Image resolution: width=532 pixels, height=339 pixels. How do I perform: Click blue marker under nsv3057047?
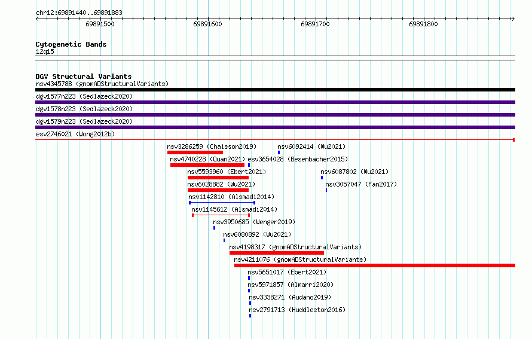point(326,190)
